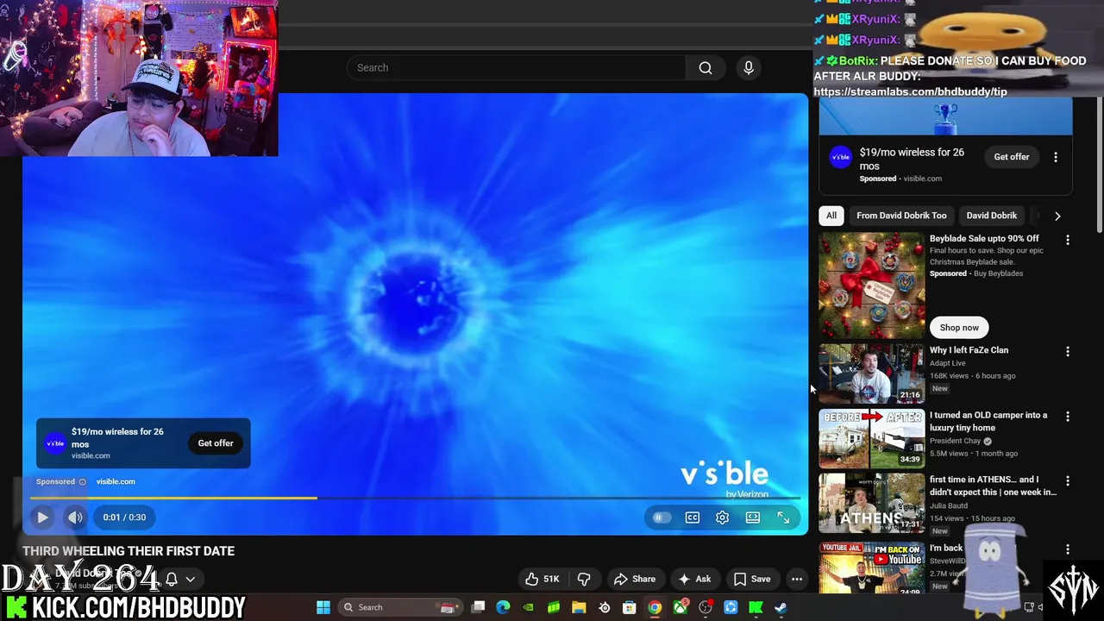Screen dimensions: 1104x621
Task: Enter fullscreen on the video player
Action: click(x=783, y=517)
